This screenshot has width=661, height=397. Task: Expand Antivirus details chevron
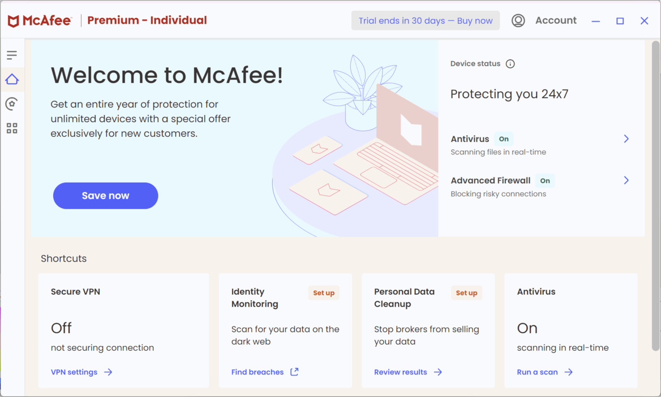coord(626,139)
